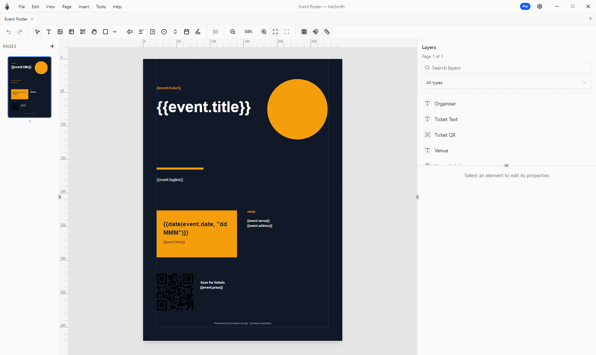Toggle the grid display

(x=304, y=32)
